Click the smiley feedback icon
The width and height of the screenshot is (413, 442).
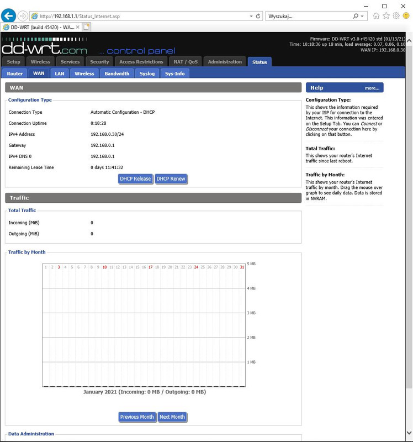point(406,15)
